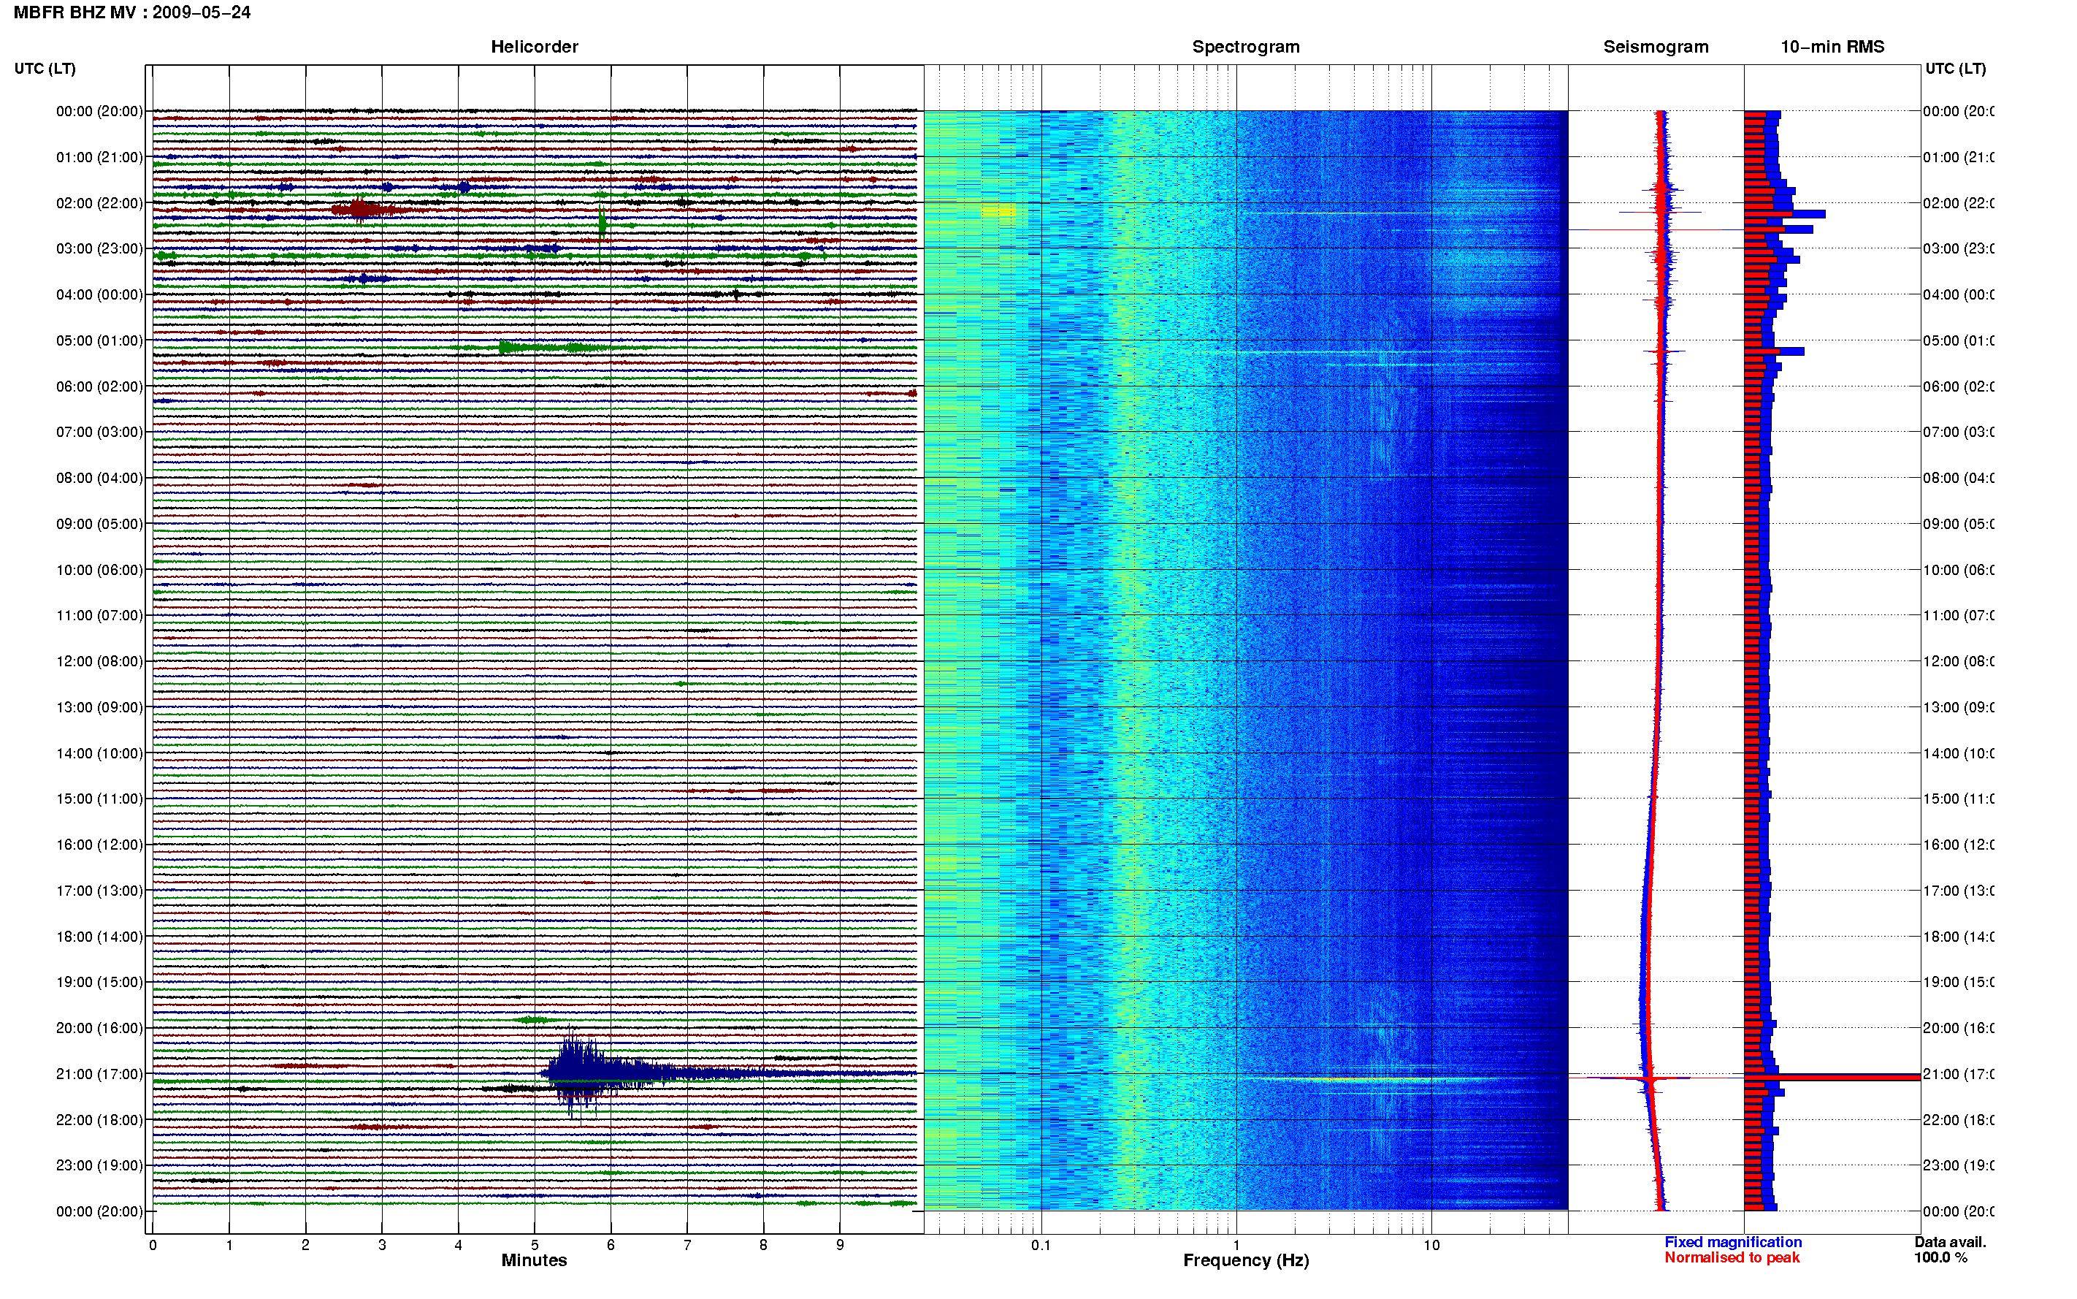The image size is (2077, 1299).
Task: Click the left 'UTC (LT)' axis label
Action: [45, 69]
